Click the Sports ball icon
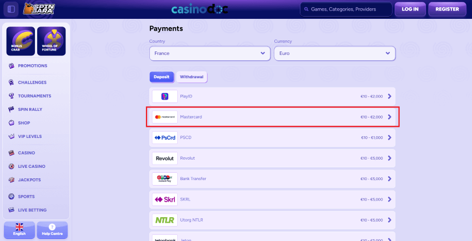The image size is (472, 241). [12, 197]
